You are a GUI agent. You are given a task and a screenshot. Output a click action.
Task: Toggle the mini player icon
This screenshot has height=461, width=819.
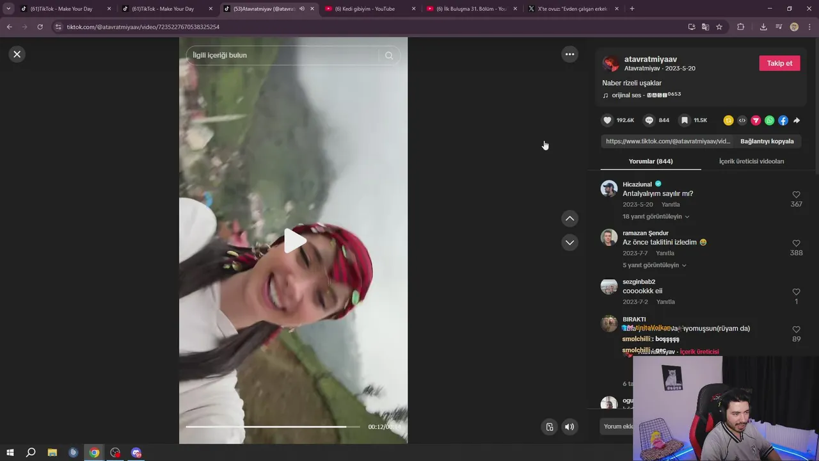(549, 427)
